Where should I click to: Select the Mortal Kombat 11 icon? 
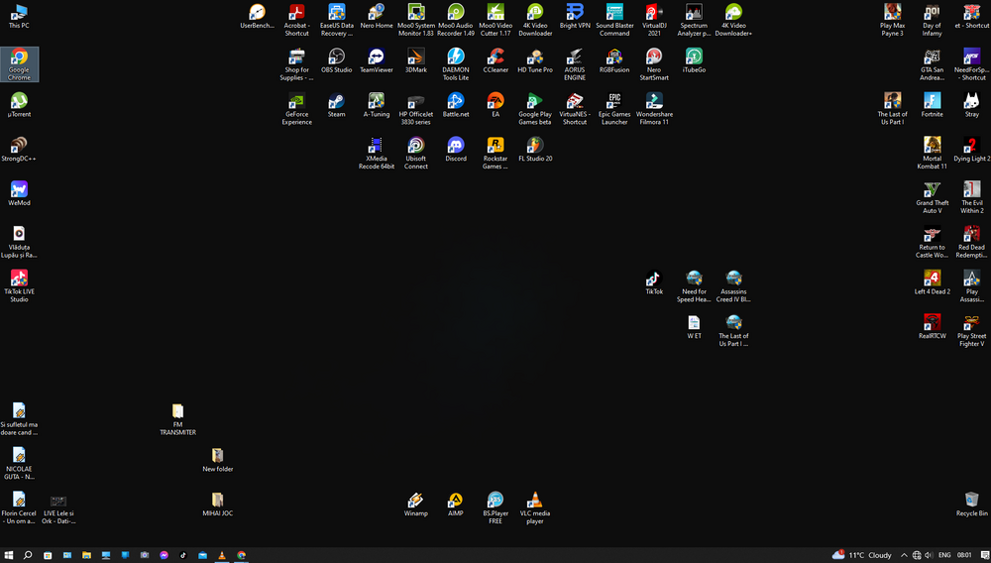(933, 153)
